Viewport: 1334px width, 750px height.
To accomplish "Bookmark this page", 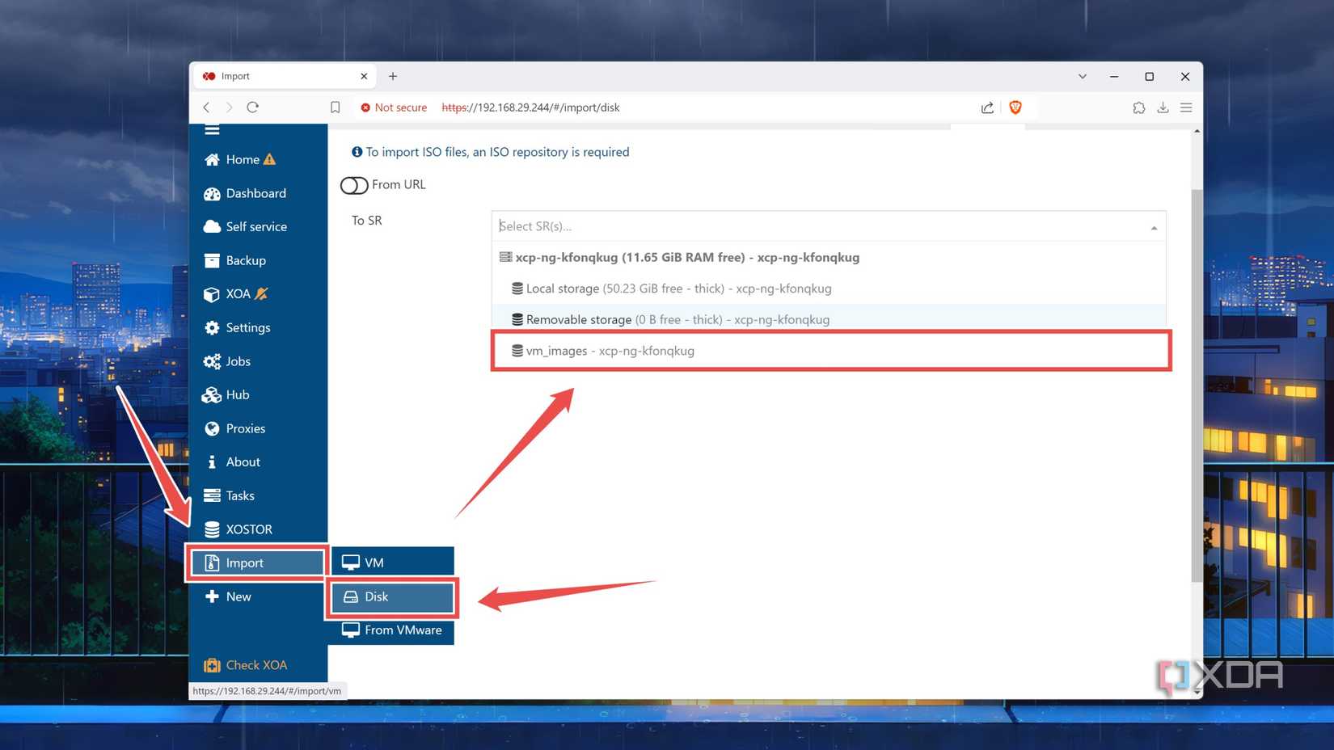I will [335, 107].
